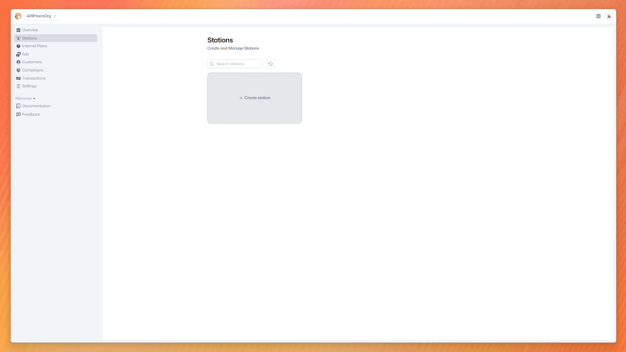Open the AIRFibersOrg organization switcher
Image resolution: width=626 pixels, height=352 pixels.
coord(42,16)
